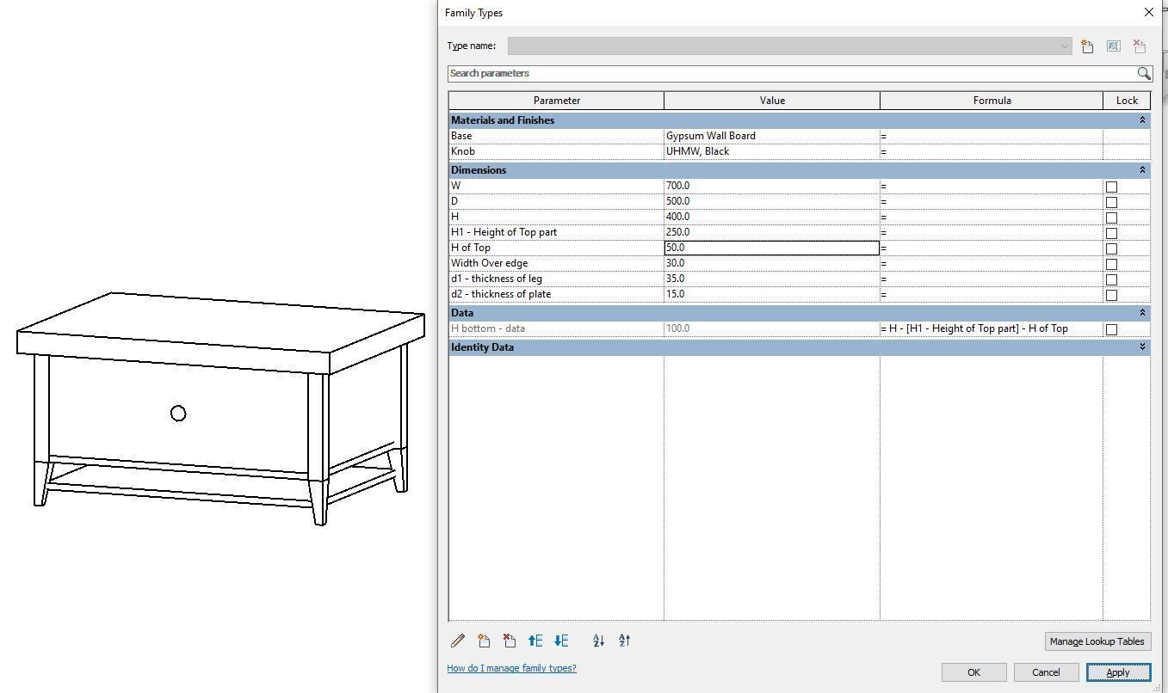Create a new parameter

tap(483, 641)
